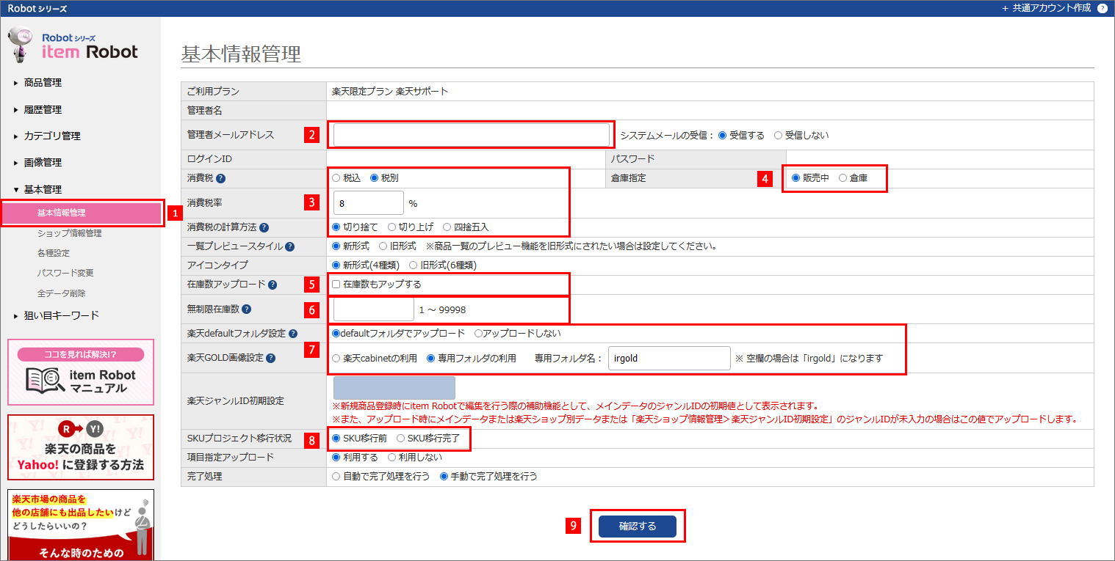This screenshot has height=561, width=1115.
Task: Click the item Robot logo
Action: [73, 45]
